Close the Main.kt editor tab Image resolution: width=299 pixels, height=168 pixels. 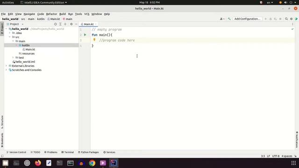[96, 24]
